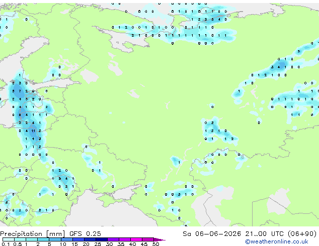Click the legend label '15'
Screen dimensions: 319x246
(x=74, y=244)
